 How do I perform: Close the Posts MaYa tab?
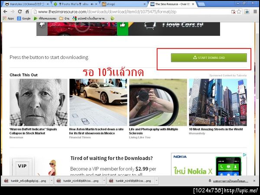[x=96, y=4]
